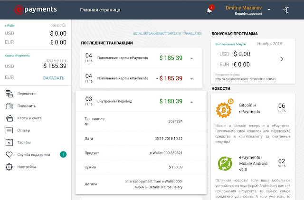Click БОНУСНАЯ ПРОГРАММА heading

(x=235, y=34)
